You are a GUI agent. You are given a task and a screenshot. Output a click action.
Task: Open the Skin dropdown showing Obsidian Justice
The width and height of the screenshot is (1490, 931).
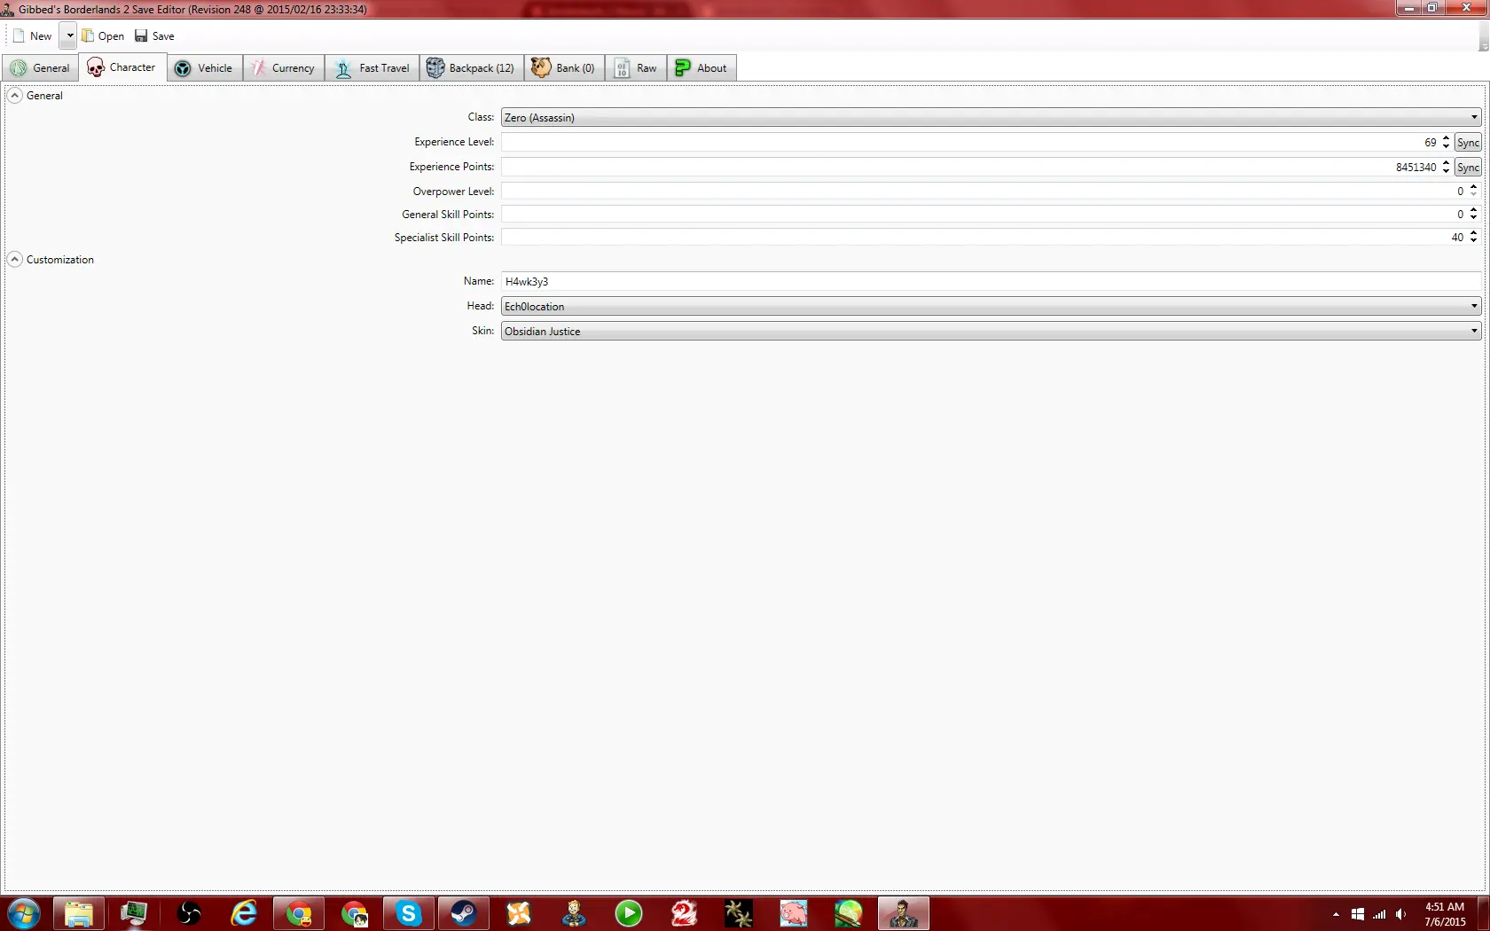pos(991,331)
